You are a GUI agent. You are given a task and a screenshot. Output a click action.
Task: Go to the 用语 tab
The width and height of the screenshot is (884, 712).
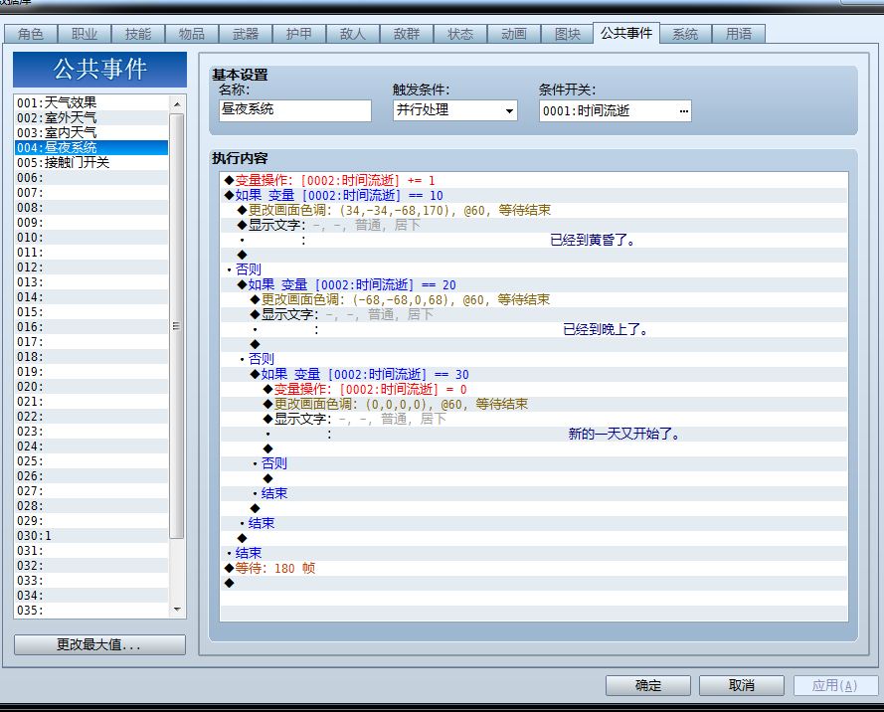[739, 34]
